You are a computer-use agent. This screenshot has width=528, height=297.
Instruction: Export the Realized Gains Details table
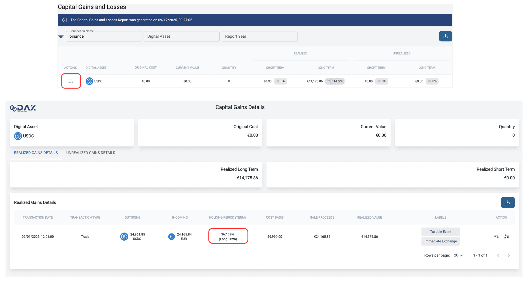click(x=508, y=202)
